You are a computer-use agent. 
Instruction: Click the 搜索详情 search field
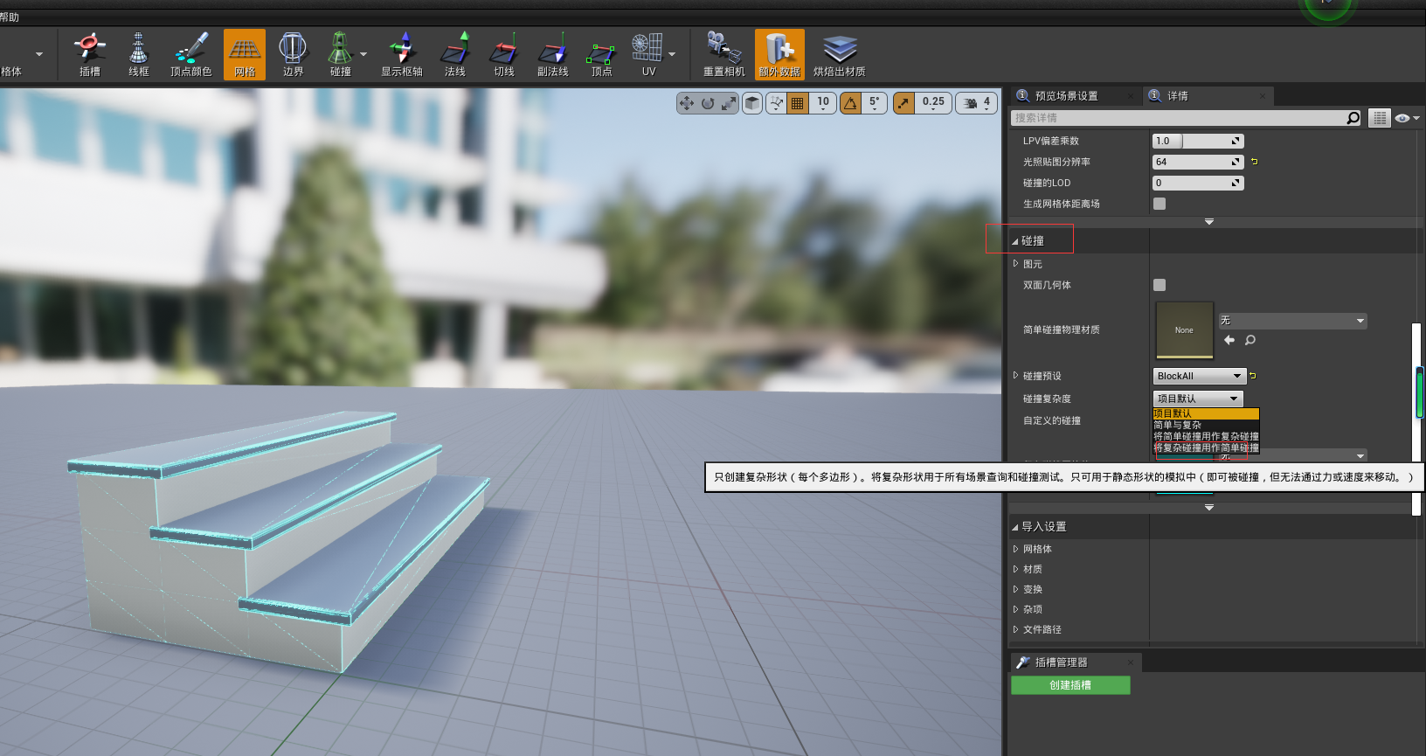[x=1178, y=118]
